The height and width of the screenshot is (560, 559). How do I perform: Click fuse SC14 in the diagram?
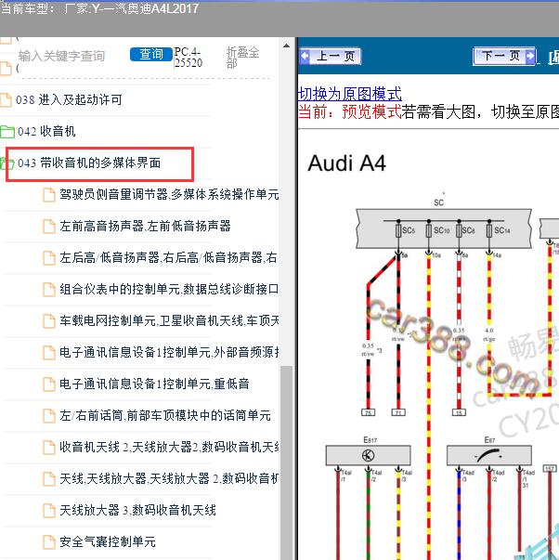click(489, 230)
